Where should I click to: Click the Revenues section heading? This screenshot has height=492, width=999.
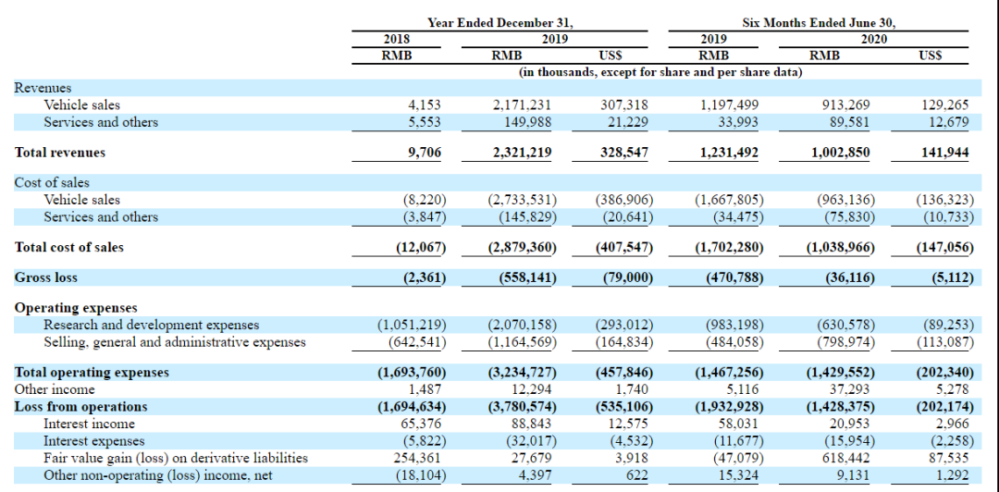[x=43, y=88]
